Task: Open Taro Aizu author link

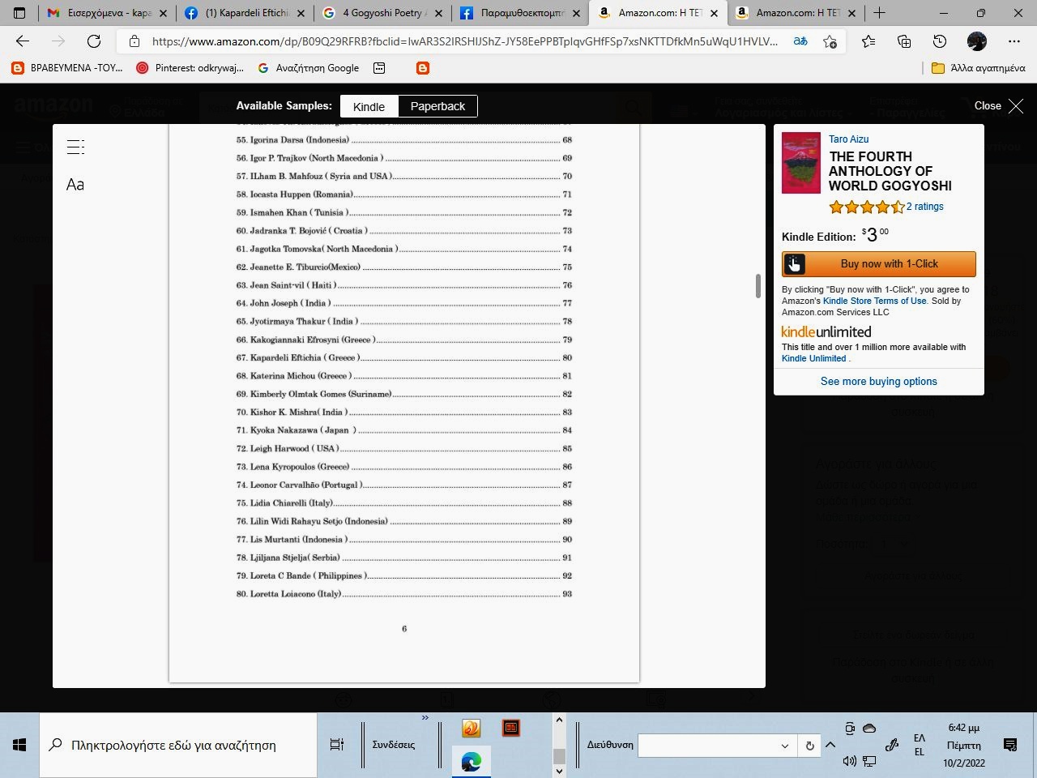Action: tap(848, 139)
